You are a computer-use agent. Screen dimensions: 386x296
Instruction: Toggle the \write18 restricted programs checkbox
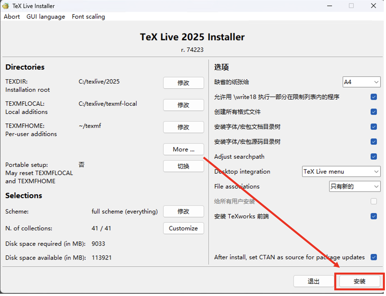click(x=374, y=97)
